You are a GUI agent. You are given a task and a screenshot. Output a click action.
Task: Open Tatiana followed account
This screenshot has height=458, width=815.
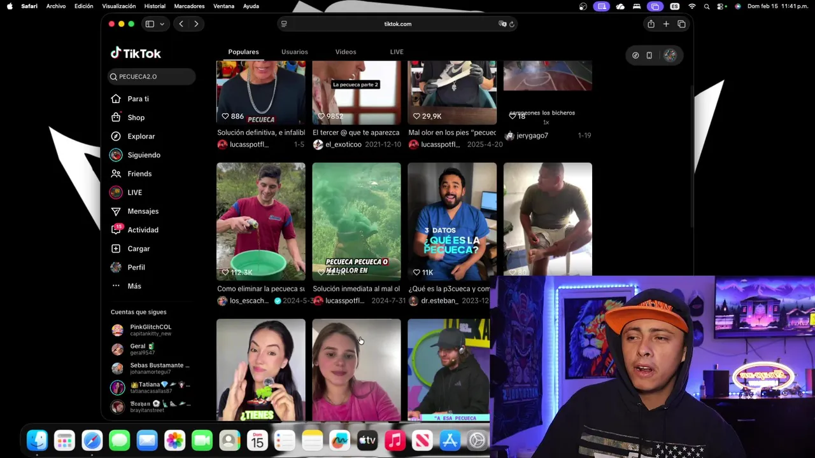click(x=150, y=387)
